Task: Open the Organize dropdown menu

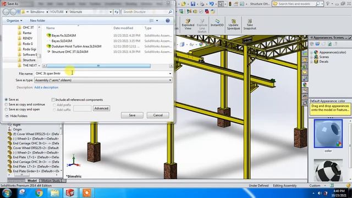Action: coord(14,21)
